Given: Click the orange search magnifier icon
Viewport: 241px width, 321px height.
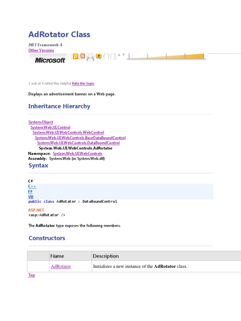Looking at the screenshot, I should tap(75, 56).
